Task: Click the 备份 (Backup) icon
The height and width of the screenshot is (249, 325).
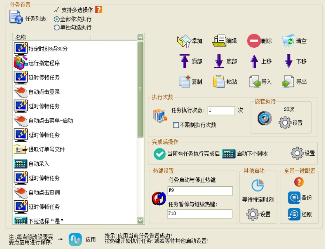Action: [x=294, y=197]
